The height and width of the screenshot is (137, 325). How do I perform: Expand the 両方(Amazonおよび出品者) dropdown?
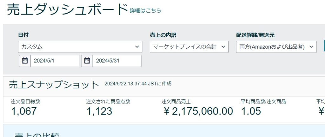point(276,47)
